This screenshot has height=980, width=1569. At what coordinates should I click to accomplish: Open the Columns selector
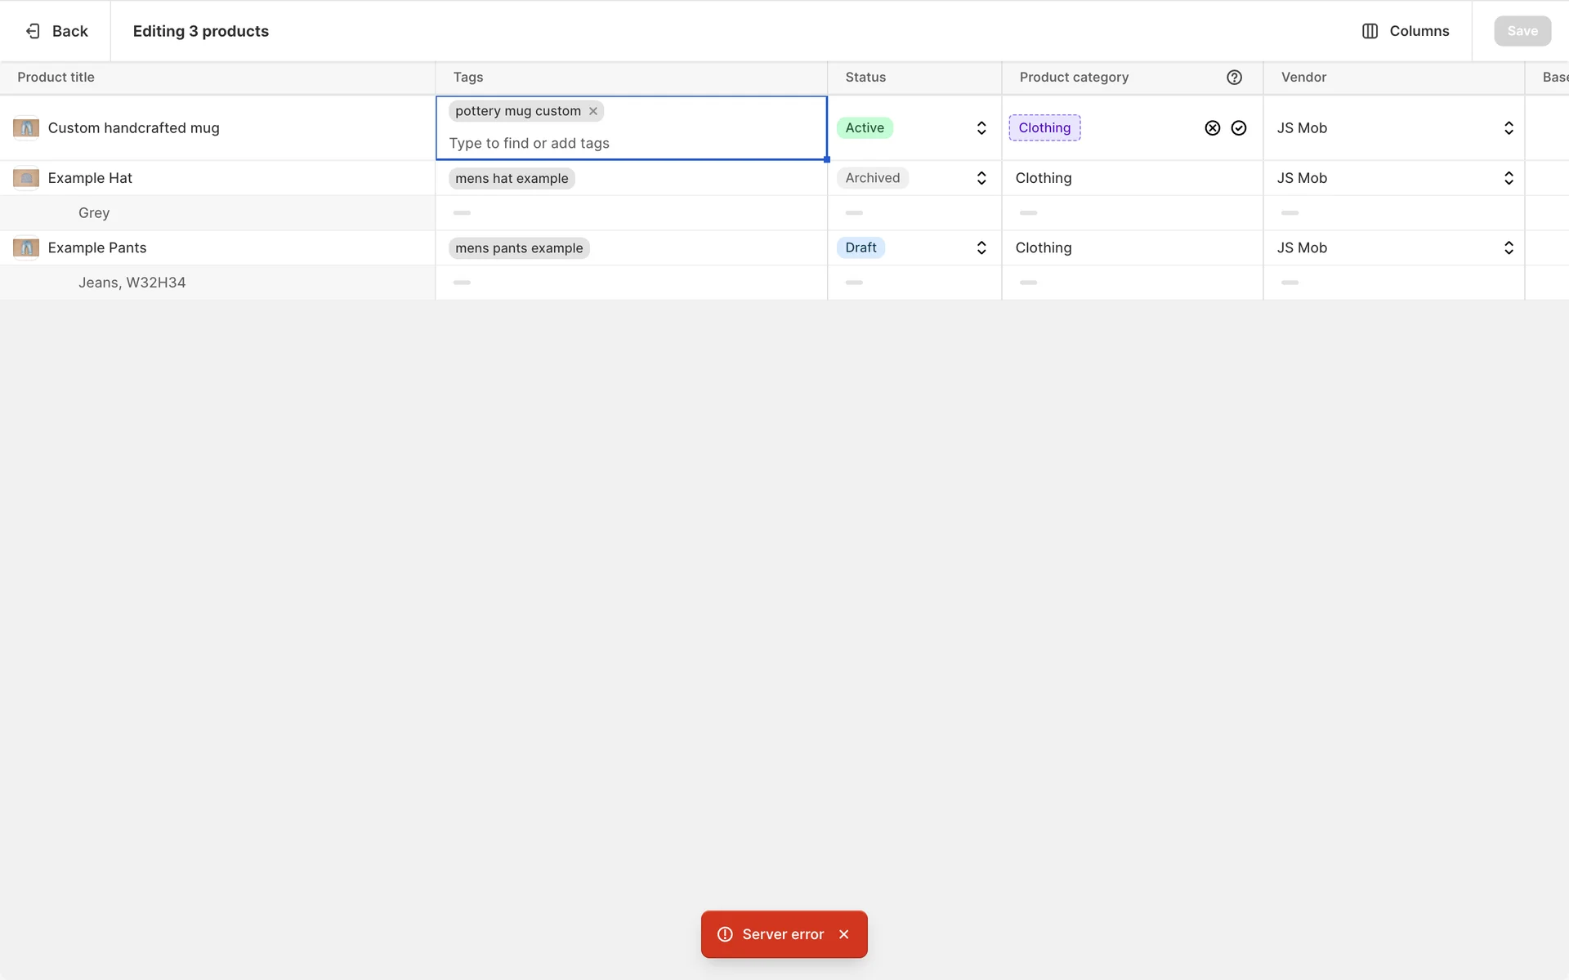[x=1406, y=31]
